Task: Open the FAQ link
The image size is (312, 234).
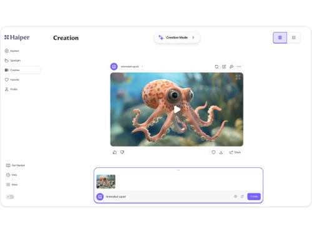Action: [x=11, y=175]
